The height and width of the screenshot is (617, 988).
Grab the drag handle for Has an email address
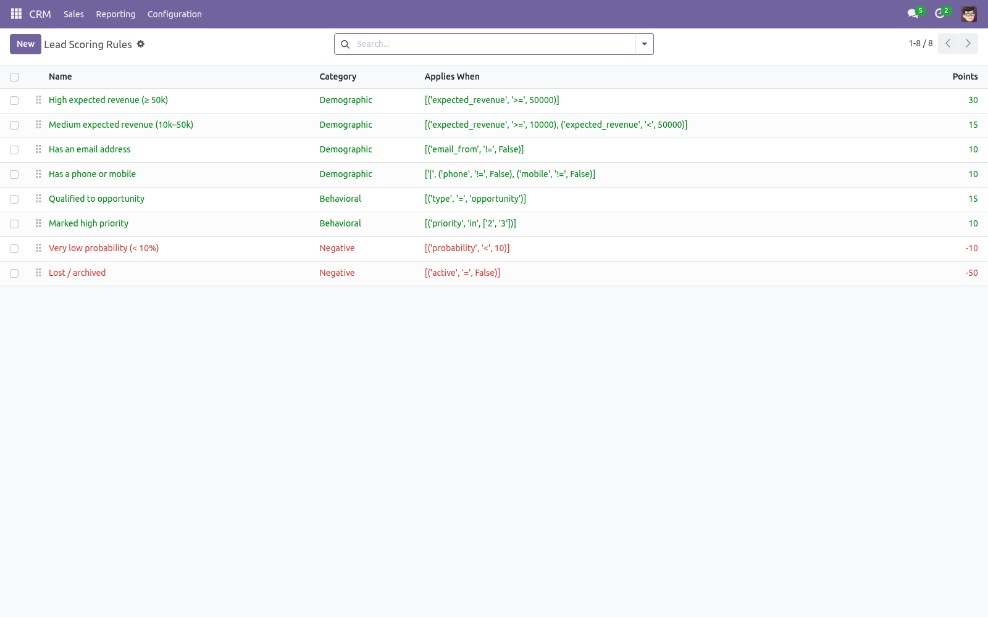38,149
